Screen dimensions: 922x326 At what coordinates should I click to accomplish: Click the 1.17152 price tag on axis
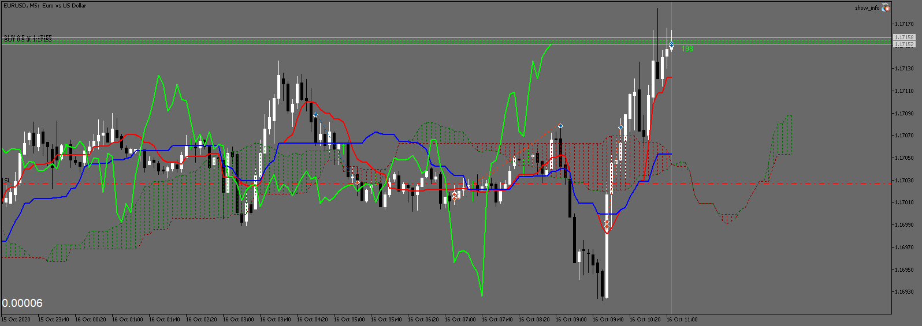tap(904, 44)
